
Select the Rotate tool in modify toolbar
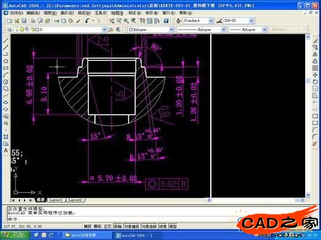pyautogui.click(x=315, y=82)
